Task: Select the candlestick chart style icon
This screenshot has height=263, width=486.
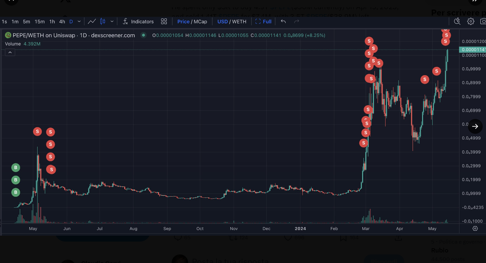Action: click(103, 21)
